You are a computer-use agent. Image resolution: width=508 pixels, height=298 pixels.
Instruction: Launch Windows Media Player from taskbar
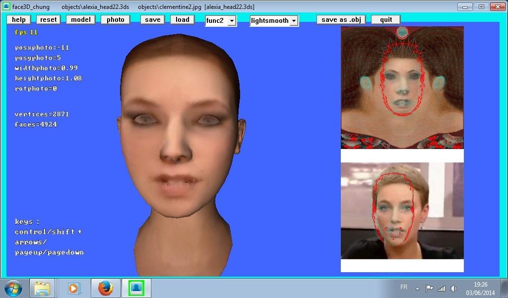[x=73, y=288]
